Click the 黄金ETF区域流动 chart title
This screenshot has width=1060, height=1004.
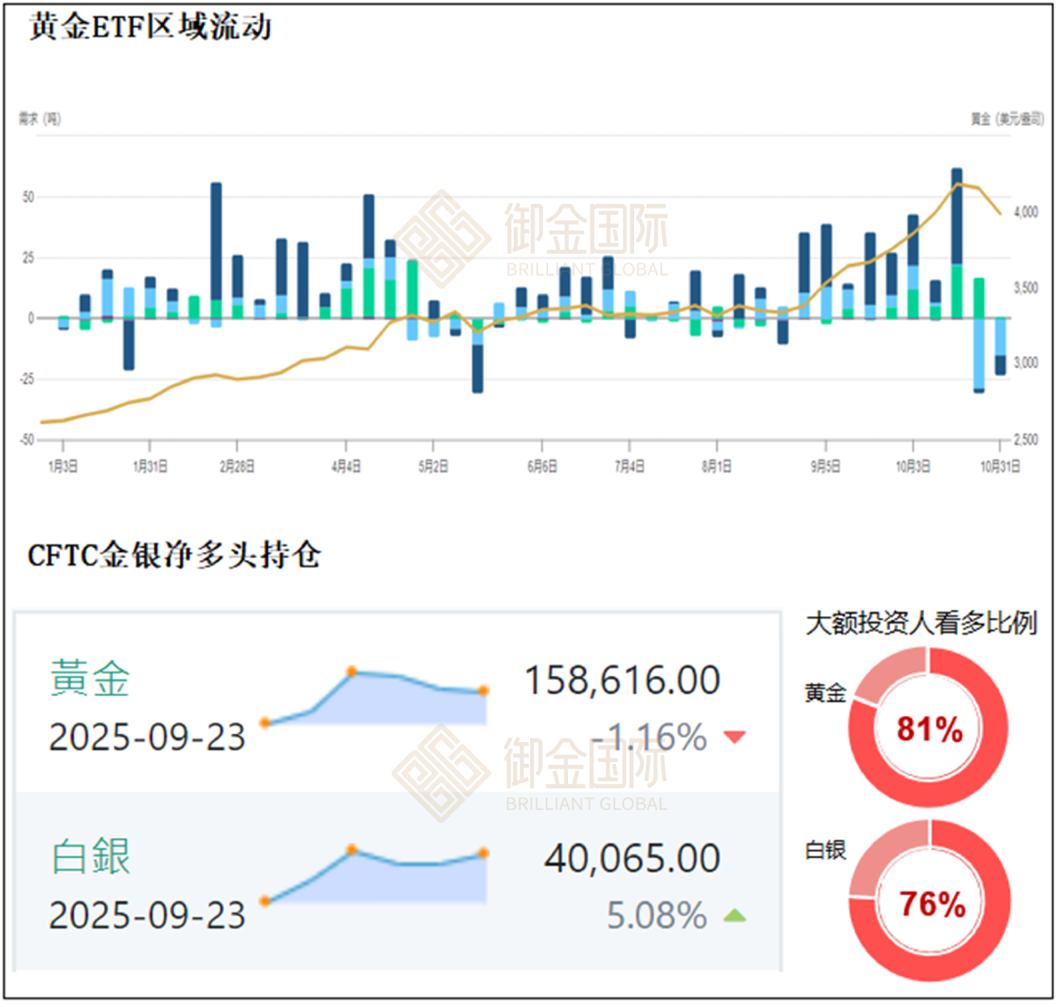click(150, 27)
